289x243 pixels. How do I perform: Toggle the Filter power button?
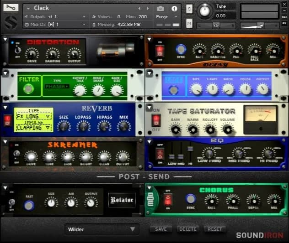[x=28, y=89]
